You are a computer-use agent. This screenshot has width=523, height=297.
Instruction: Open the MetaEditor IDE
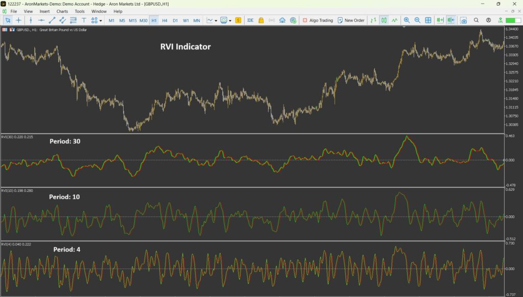(250, 20)
